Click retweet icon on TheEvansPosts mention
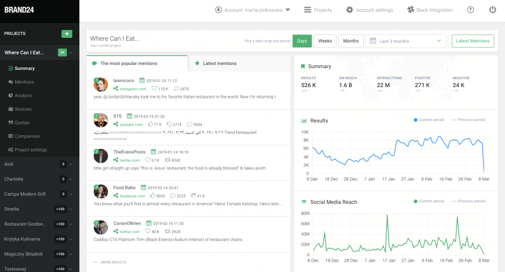The width and height of the screenshot is (505, 272). pyautogui.click(x=168, y=160)
